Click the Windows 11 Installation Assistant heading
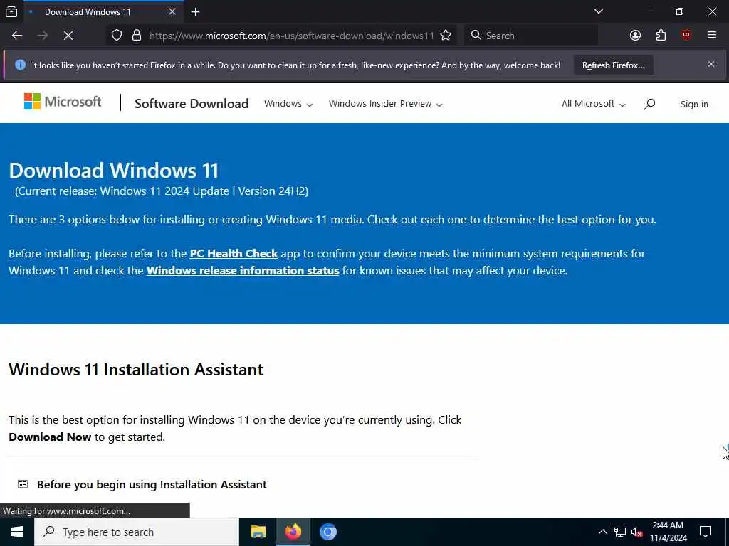729x546 pixels. [x=136, y=370]
